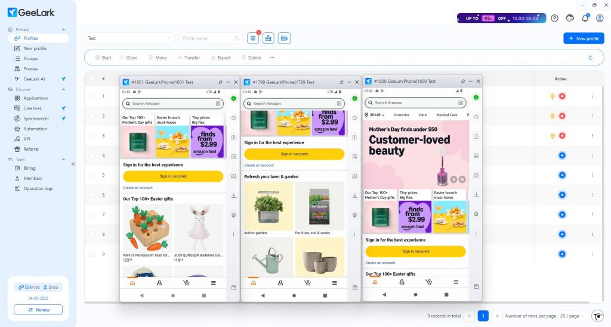This screenshot has height=327, width=611.
Task: Collapse the Primary sidebar section
Action: [x=63, y=30]
